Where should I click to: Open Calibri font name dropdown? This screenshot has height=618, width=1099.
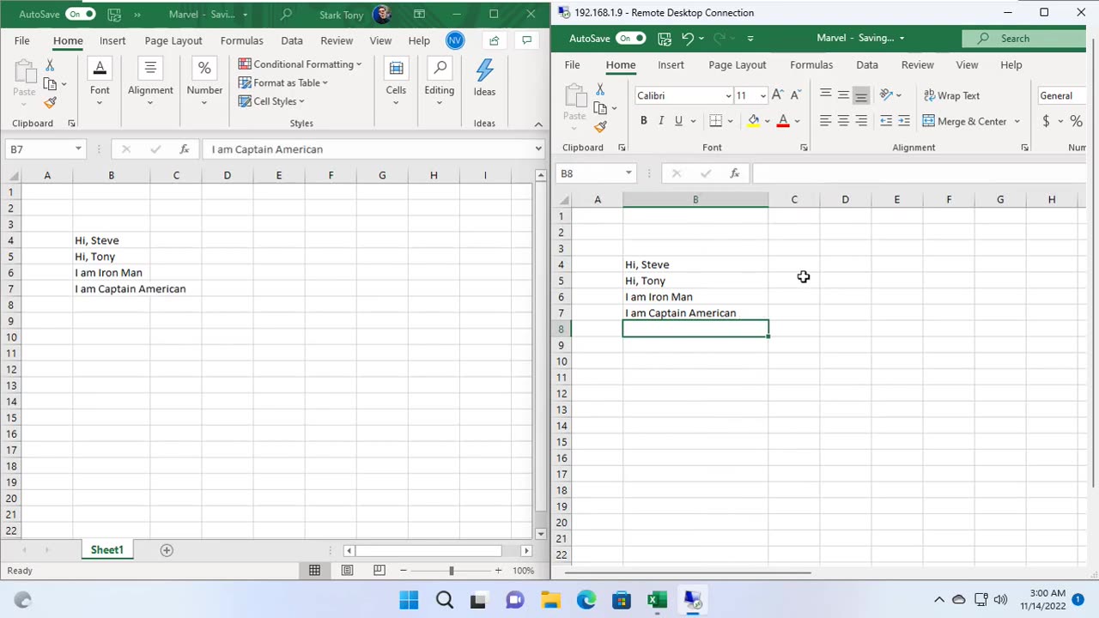click(728, 96)
